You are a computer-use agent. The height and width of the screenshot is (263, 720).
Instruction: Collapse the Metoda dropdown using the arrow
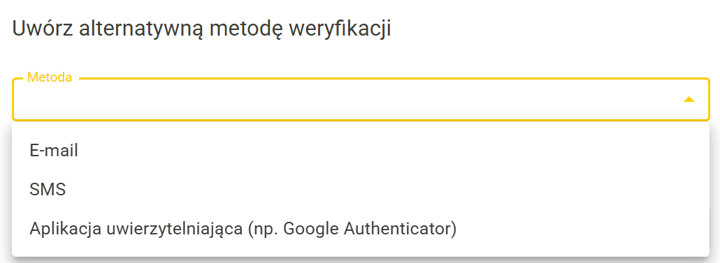(x=689, y=100)
